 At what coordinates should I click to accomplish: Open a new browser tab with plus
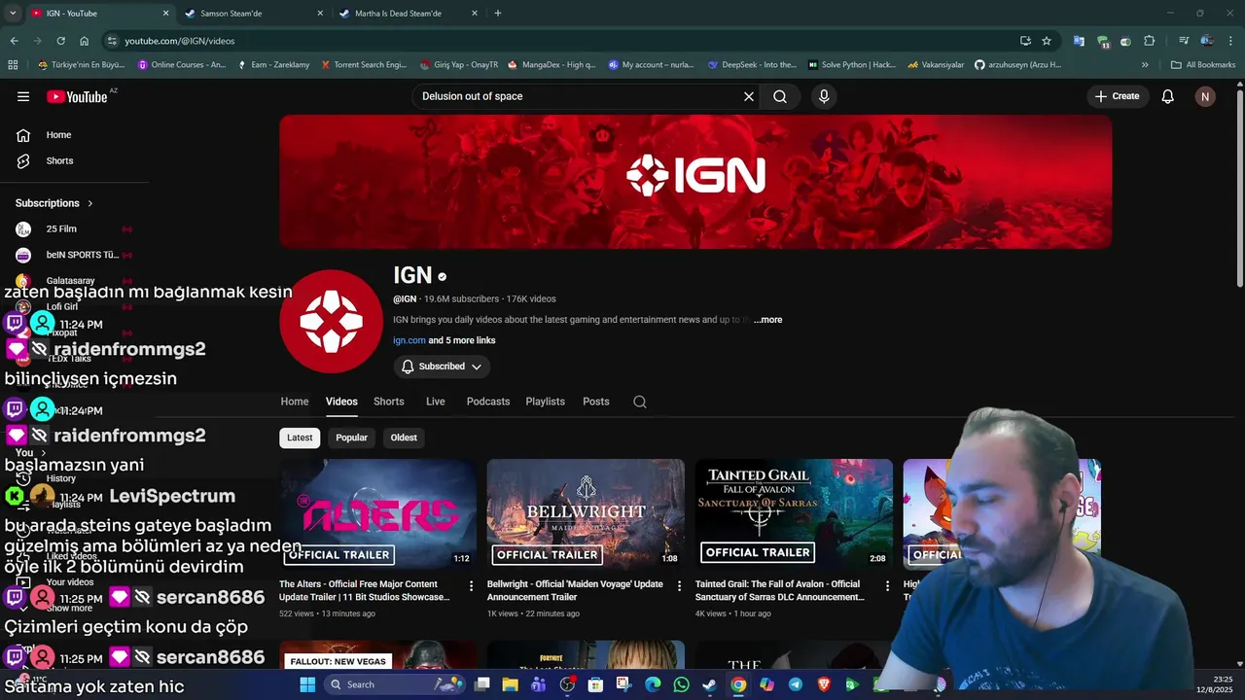coord(498,14)
